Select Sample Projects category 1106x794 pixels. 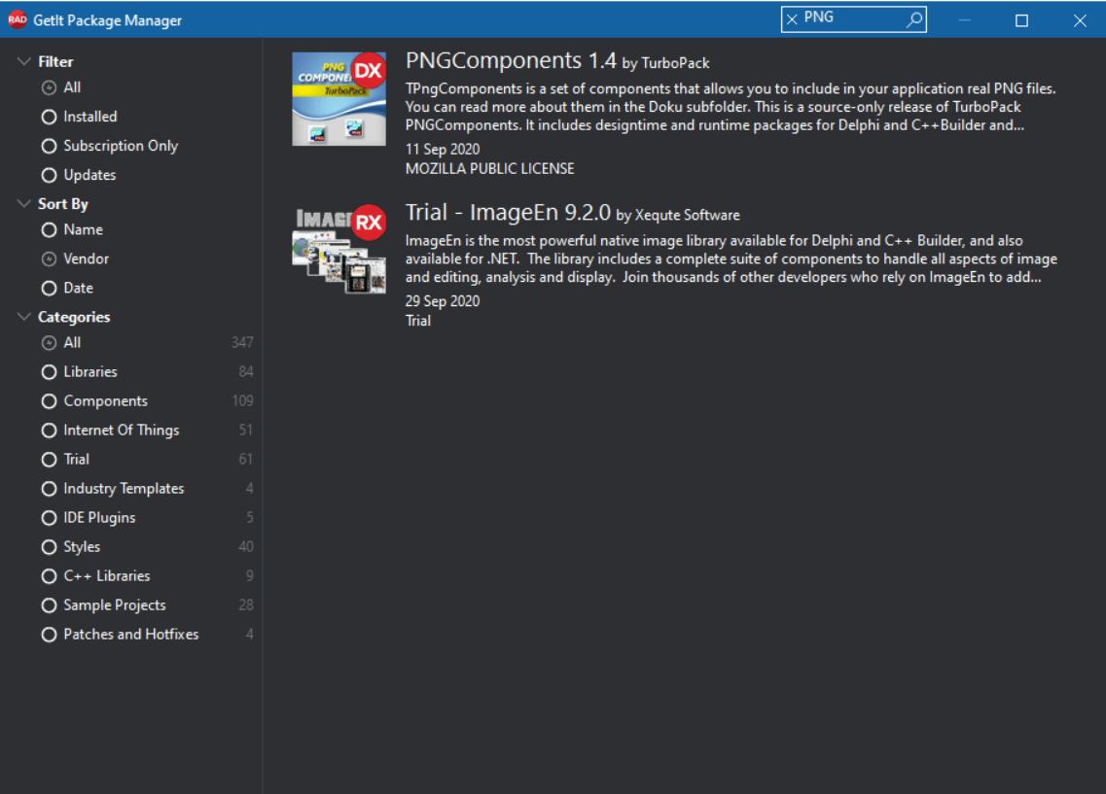(104, 605)
